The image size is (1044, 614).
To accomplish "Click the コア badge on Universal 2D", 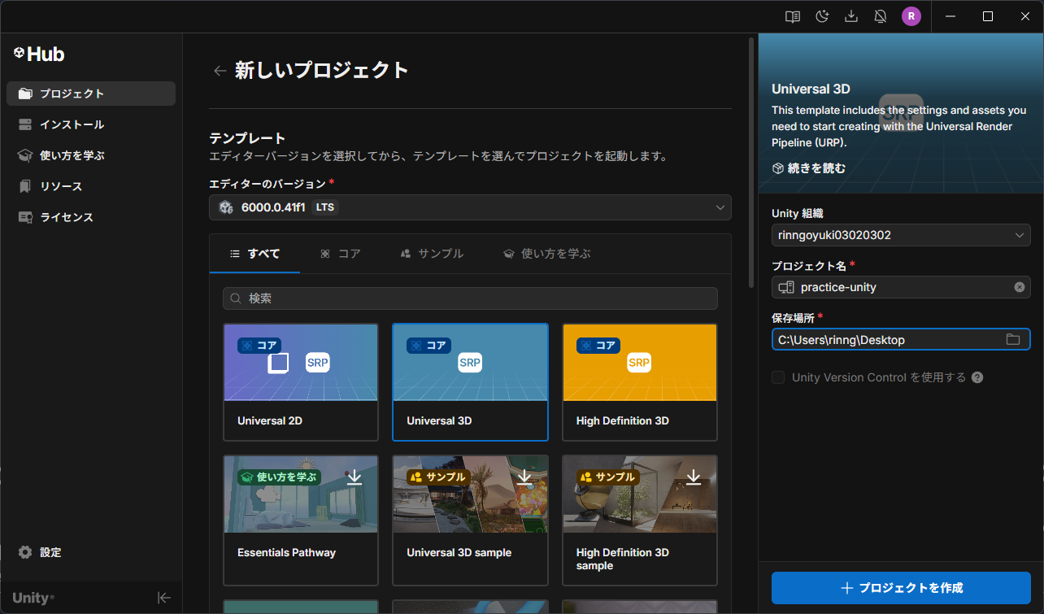I will click(259, 346).
